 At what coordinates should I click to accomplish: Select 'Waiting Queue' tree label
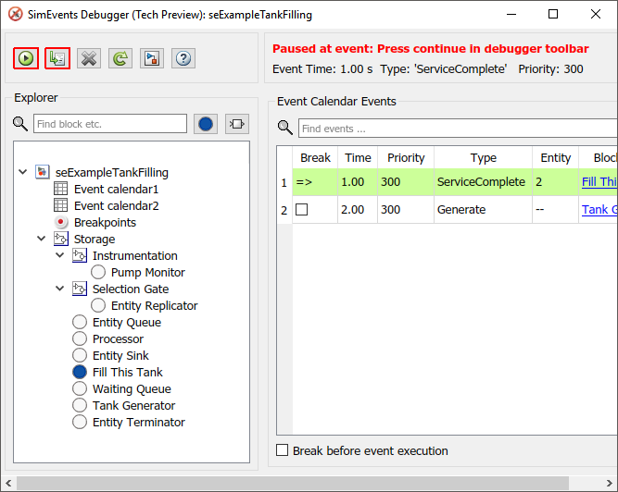[x=132, y=389]
